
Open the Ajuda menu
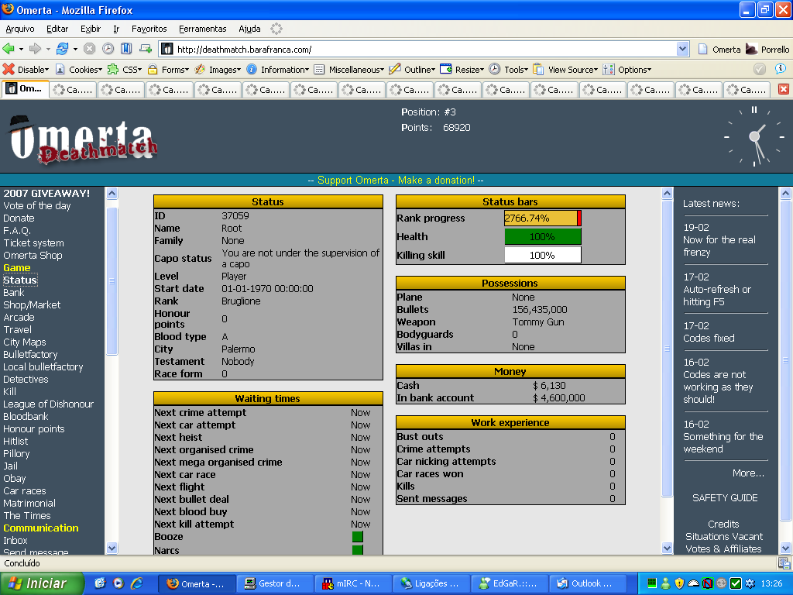tap(249, 29)
